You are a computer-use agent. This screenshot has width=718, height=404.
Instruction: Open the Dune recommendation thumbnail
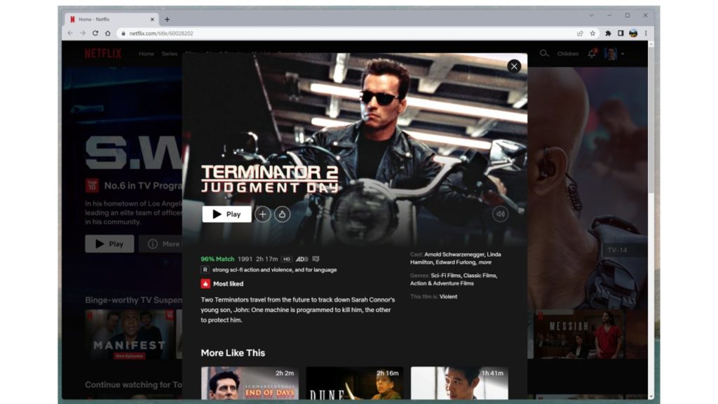tap(354, 383)
